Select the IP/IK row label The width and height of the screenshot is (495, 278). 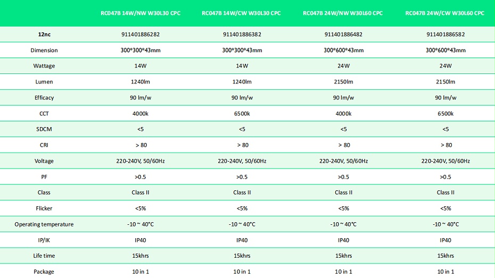[x=44, y=240]
